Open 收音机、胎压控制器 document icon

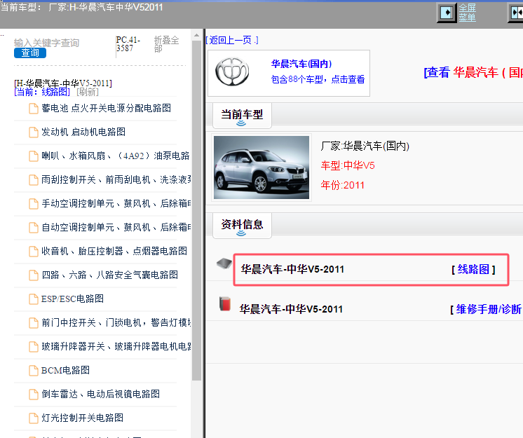pyautogui.click(x=34, y=252)
